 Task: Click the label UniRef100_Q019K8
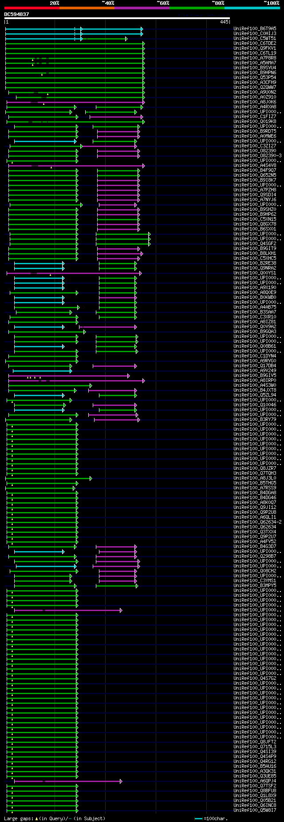(x=255, y=121)
